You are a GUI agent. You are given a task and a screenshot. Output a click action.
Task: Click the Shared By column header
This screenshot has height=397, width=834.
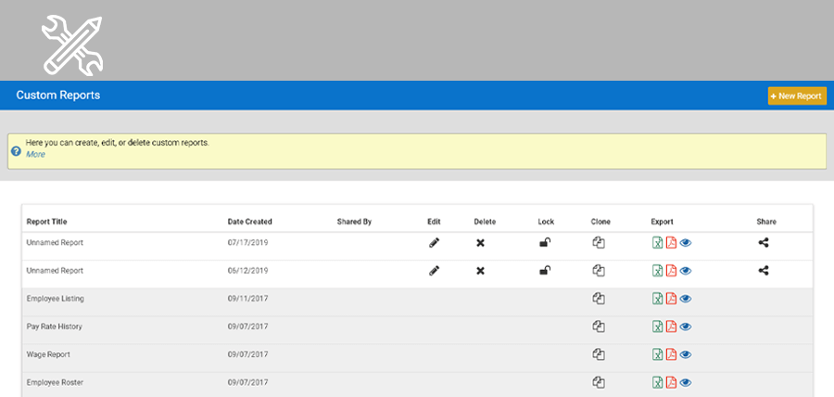(354, 222)
